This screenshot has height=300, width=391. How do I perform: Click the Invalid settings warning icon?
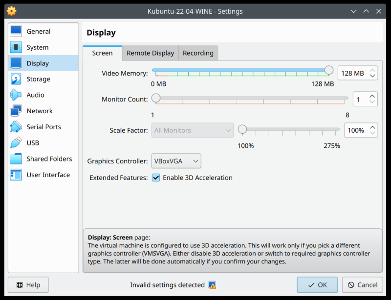point(212,285)
